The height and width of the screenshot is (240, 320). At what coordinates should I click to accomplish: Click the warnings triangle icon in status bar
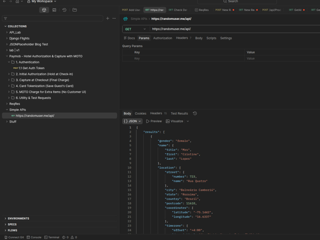coord(72,237)
